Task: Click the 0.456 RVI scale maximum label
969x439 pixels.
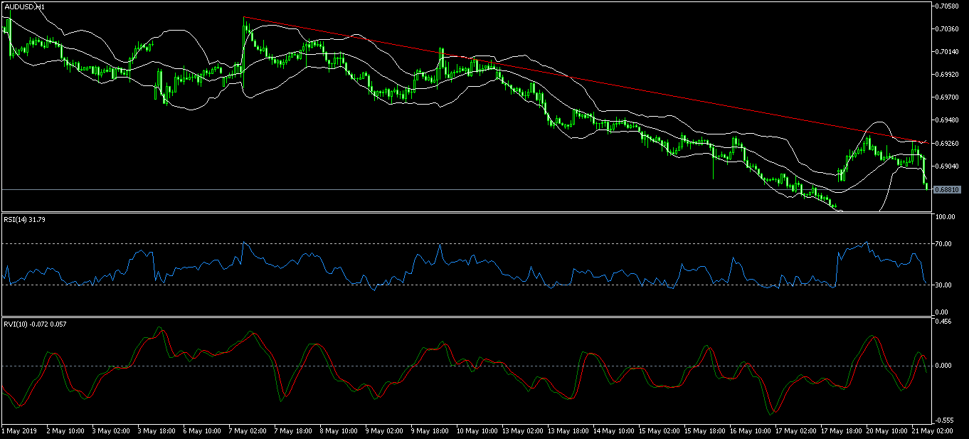Action: coord(943,322)
